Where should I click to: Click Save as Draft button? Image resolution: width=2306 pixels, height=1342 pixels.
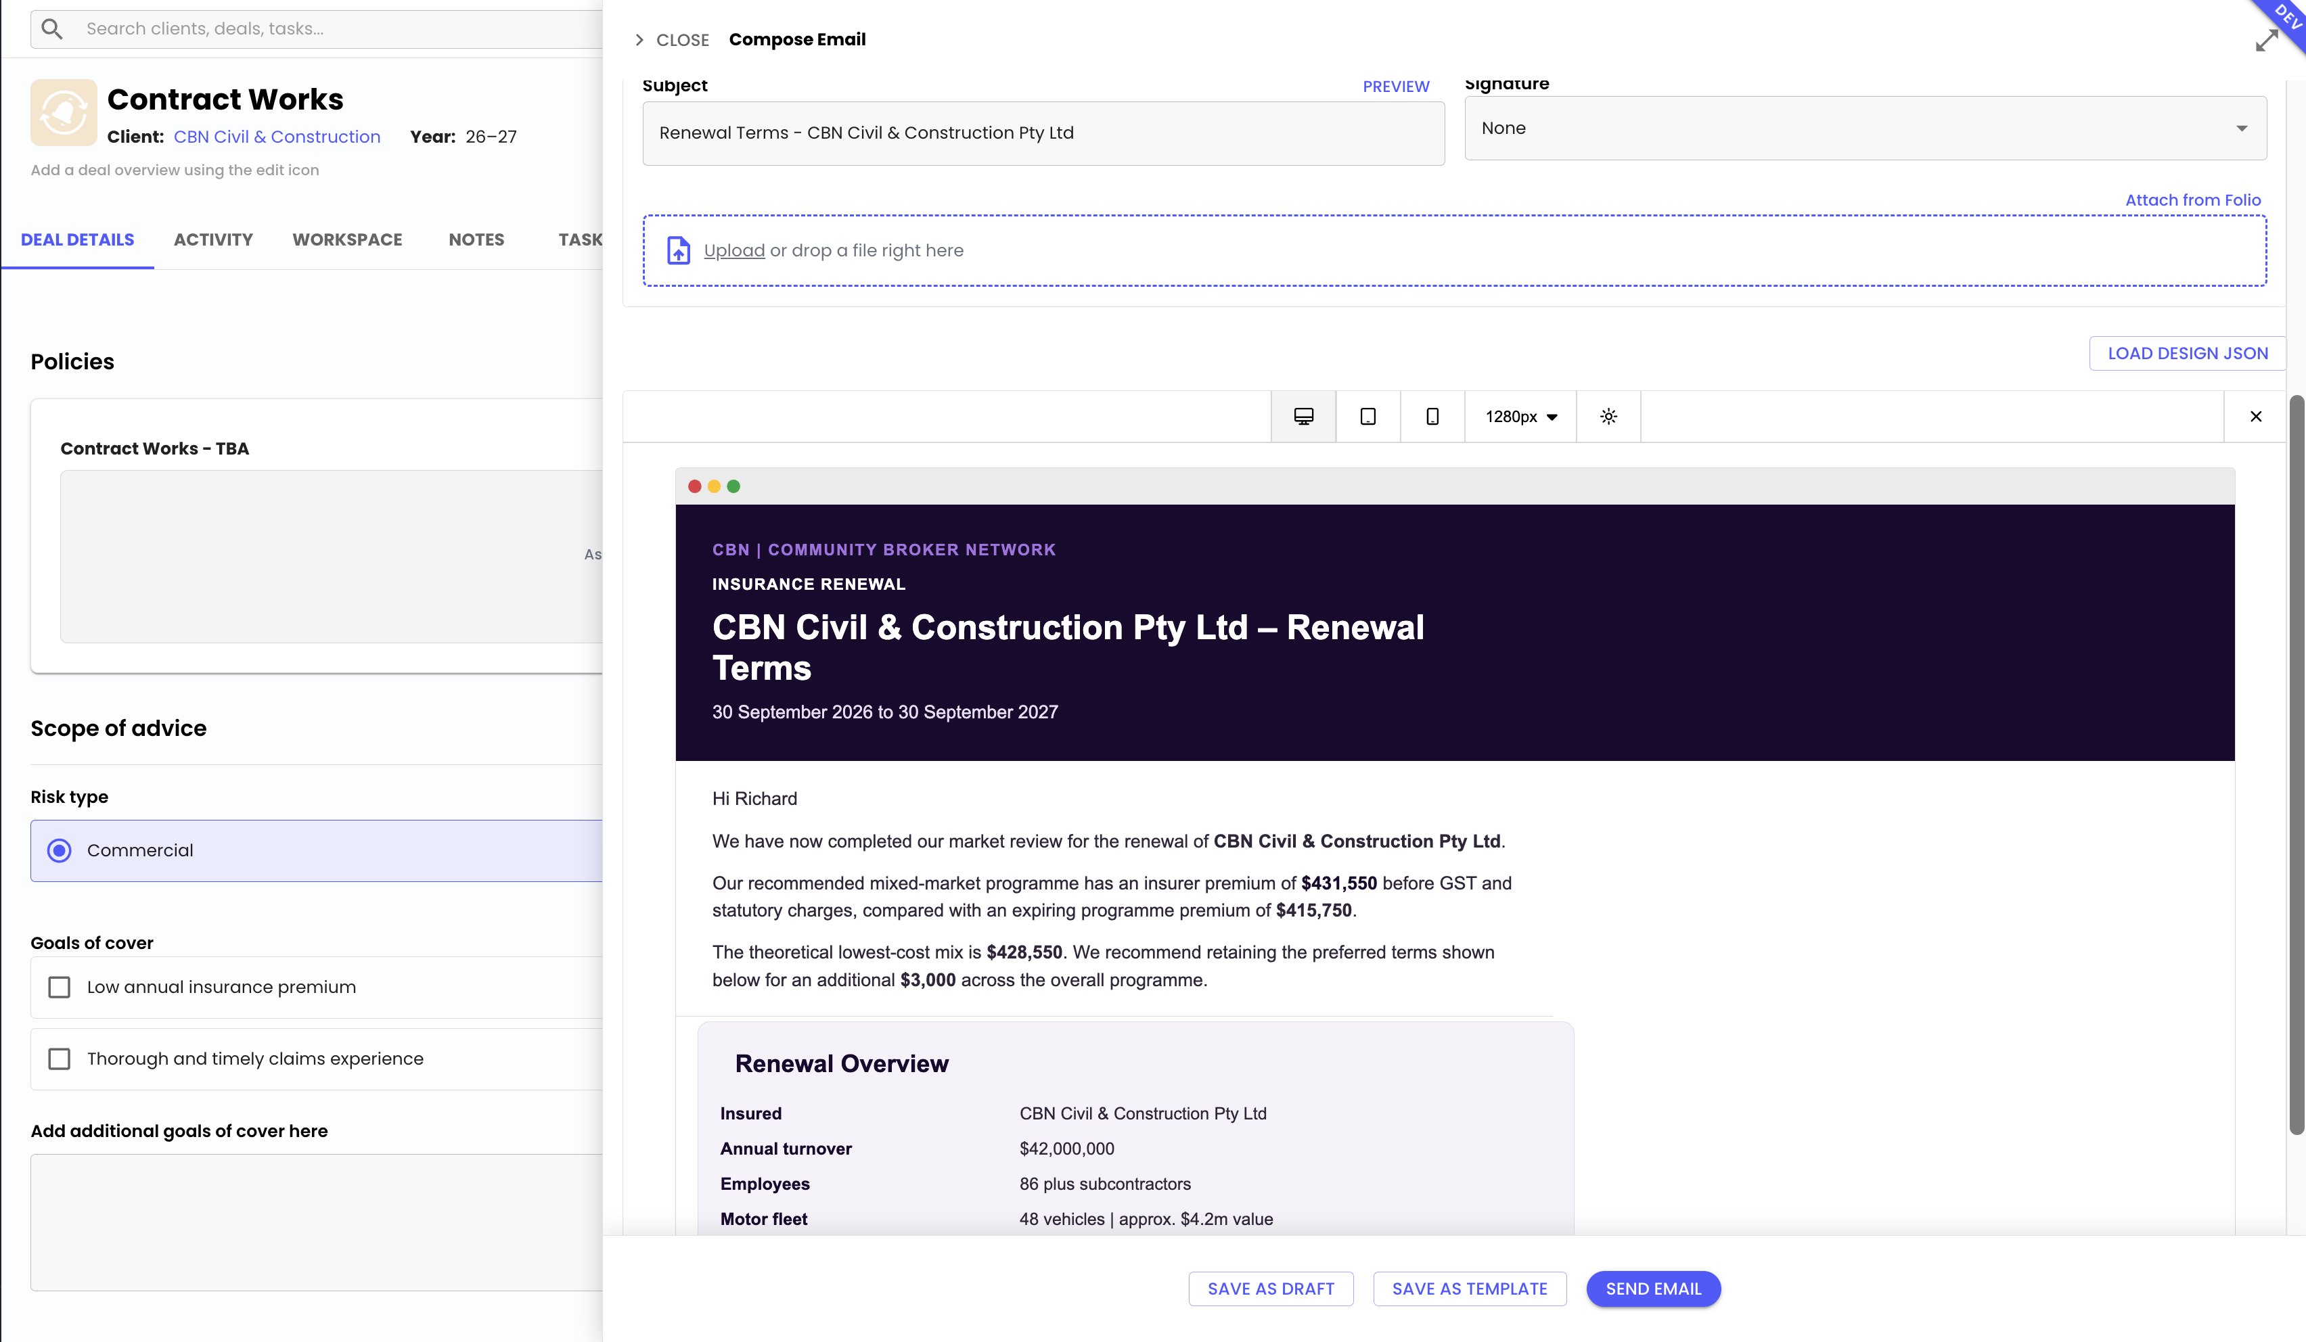[x=1270, y=1289]
